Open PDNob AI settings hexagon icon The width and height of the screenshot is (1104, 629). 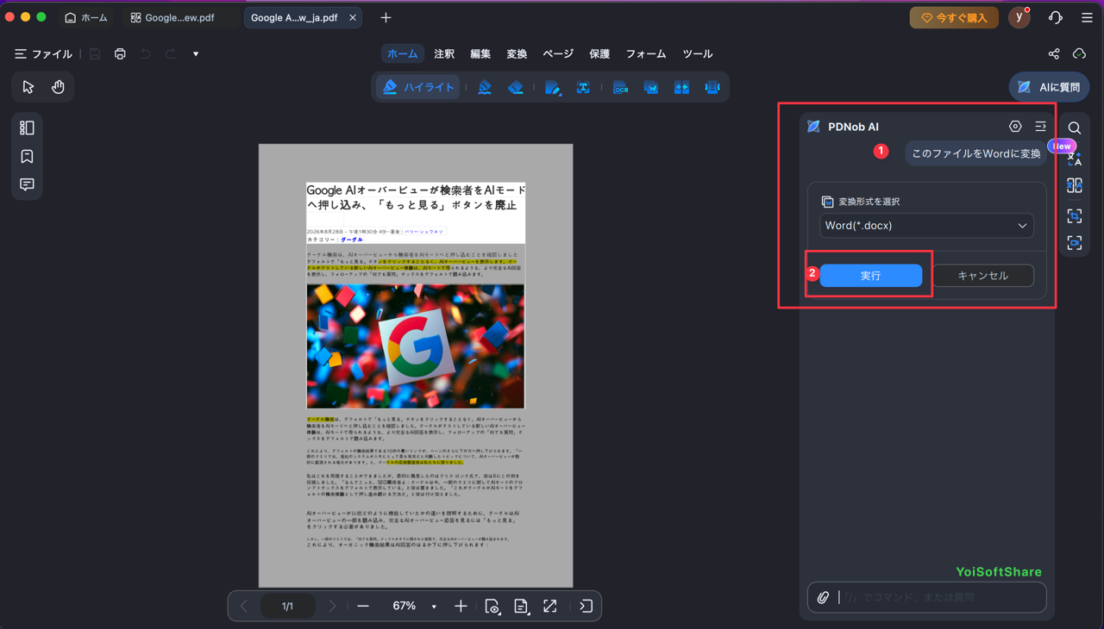tap(1015, 127)
